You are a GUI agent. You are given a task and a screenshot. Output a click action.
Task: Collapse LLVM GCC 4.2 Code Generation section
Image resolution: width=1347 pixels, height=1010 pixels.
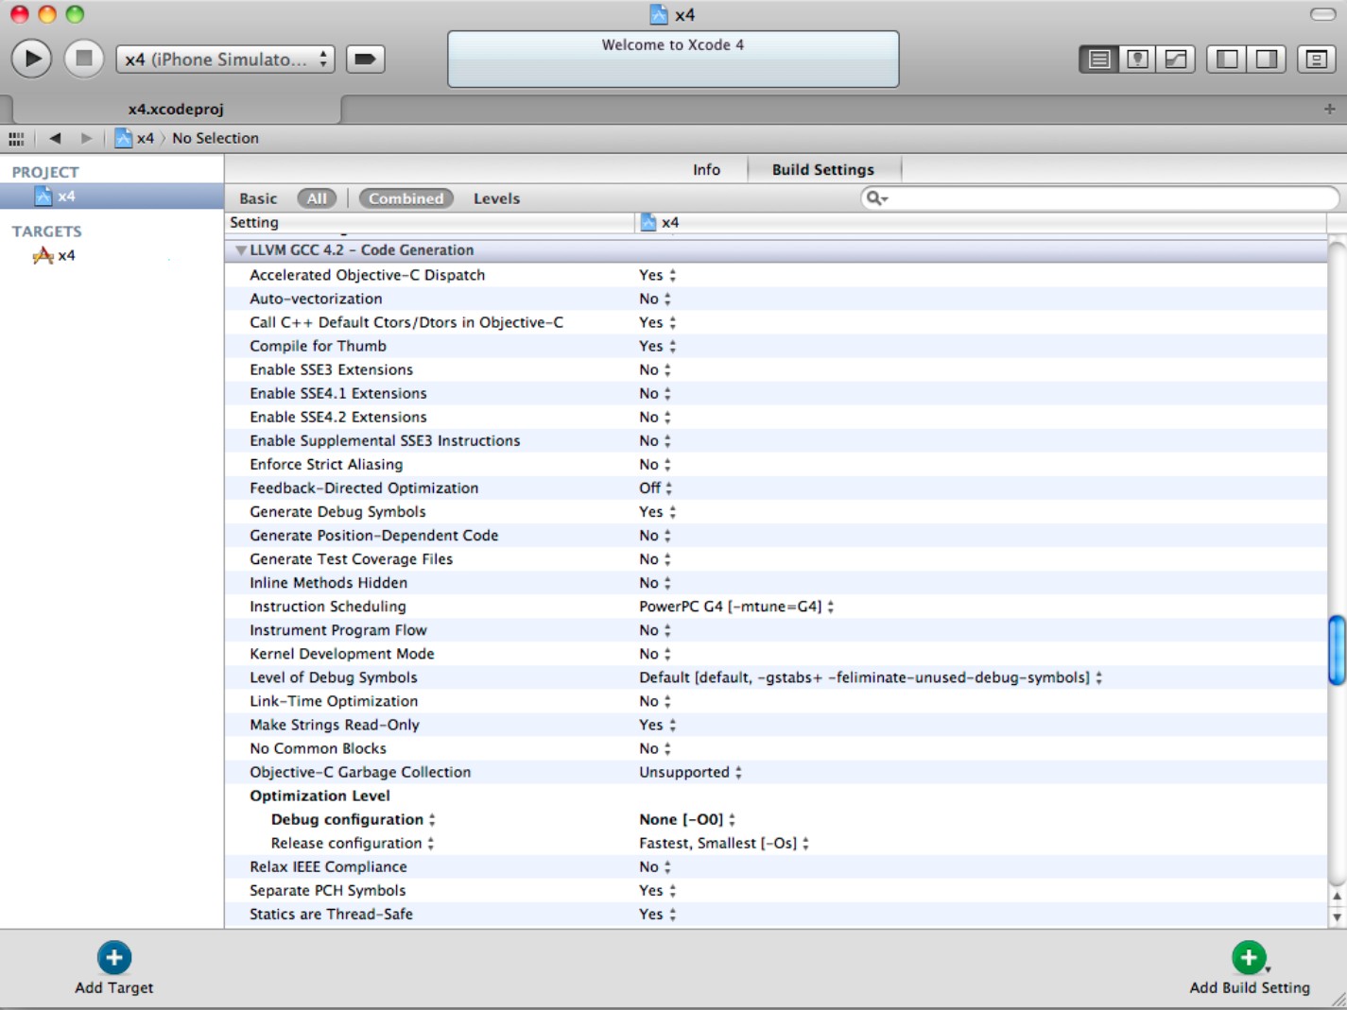241,250
